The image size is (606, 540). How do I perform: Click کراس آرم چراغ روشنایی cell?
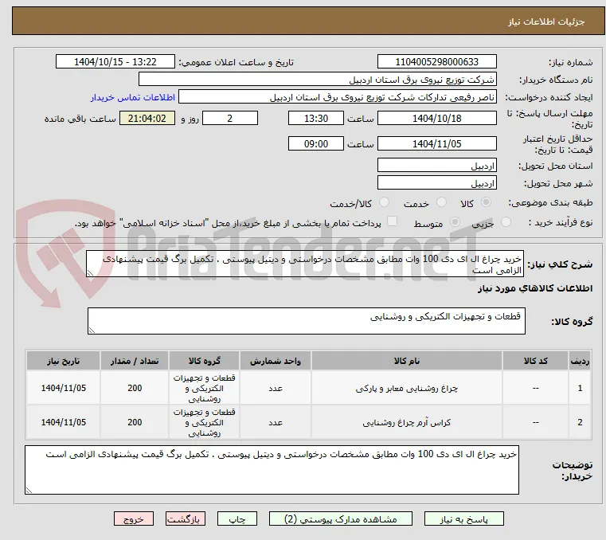pos(407,422)
